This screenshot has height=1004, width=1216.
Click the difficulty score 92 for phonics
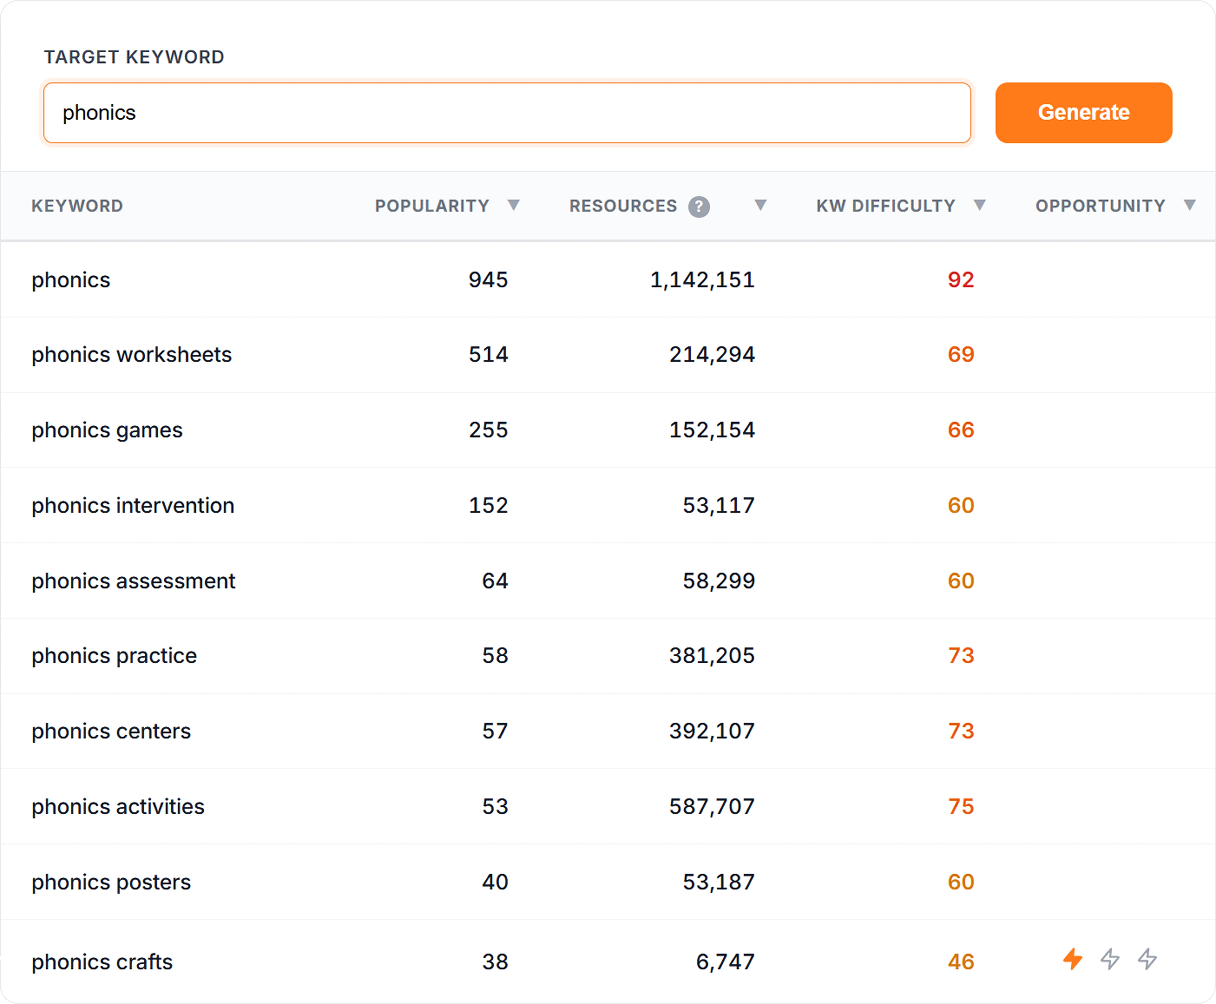(x=961, y=280)
